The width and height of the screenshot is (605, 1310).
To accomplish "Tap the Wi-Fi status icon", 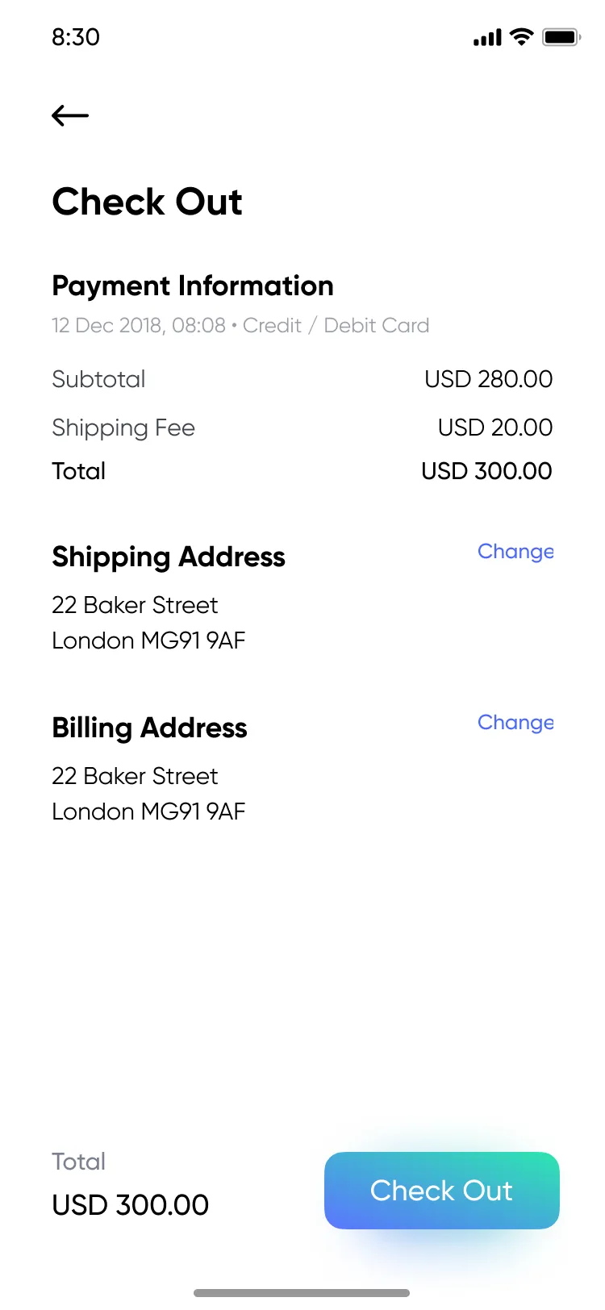I will pos(522,36).
